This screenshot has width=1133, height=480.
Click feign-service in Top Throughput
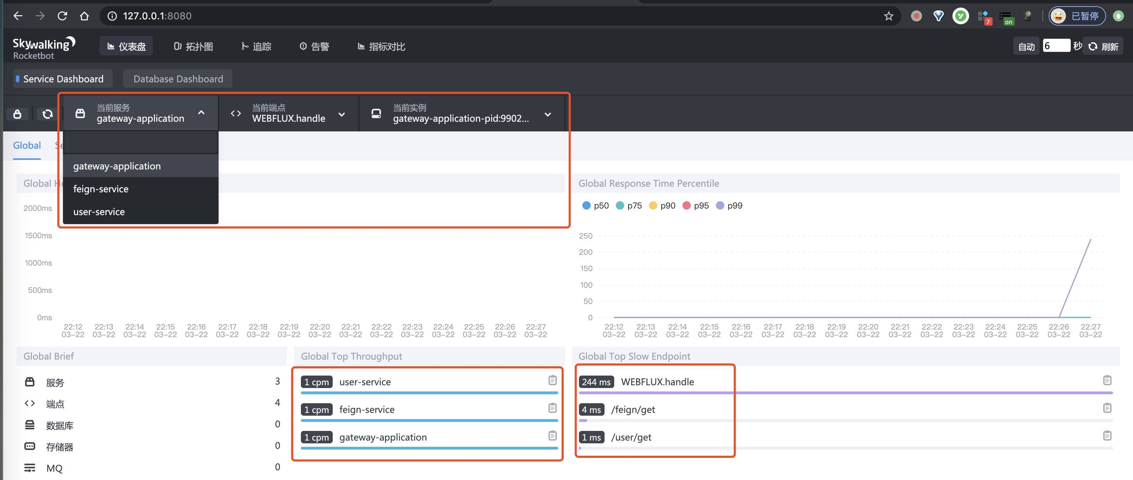[367, 409]
